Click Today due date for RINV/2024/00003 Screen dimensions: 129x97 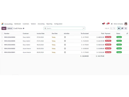pyautogui.click(x=54, y=45)
